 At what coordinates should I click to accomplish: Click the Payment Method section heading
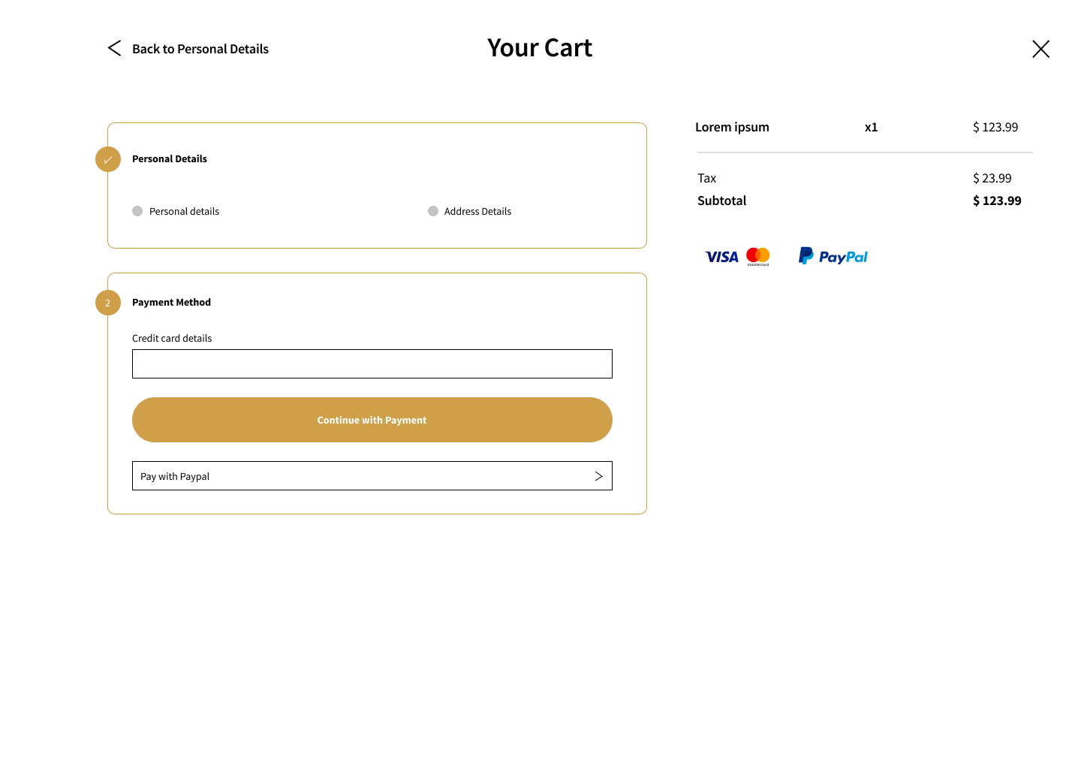click(171, 303)
